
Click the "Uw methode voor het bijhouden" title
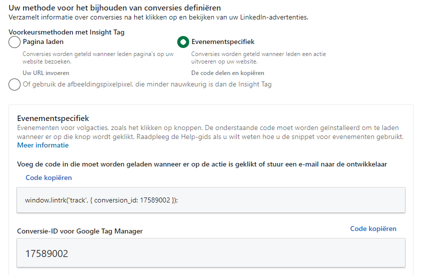coord(115,8)
